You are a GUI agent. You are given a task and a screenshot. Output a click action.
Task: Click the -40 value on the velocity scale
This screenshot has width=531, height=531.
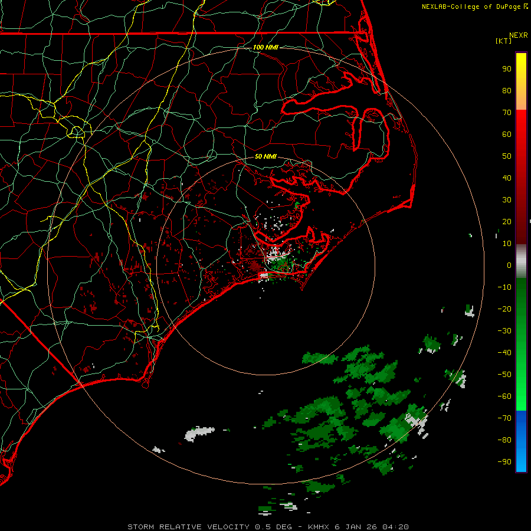504,353
